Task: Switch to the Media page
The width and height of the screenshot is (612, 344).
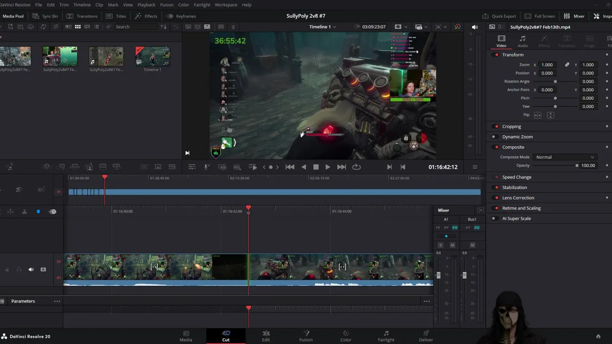Action: (x=186, y=336)
